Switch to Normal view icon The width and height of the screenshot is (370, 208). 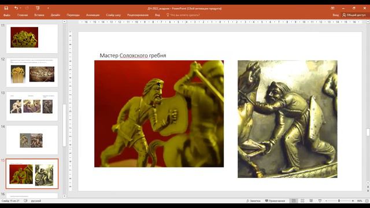tap(294, 200)
